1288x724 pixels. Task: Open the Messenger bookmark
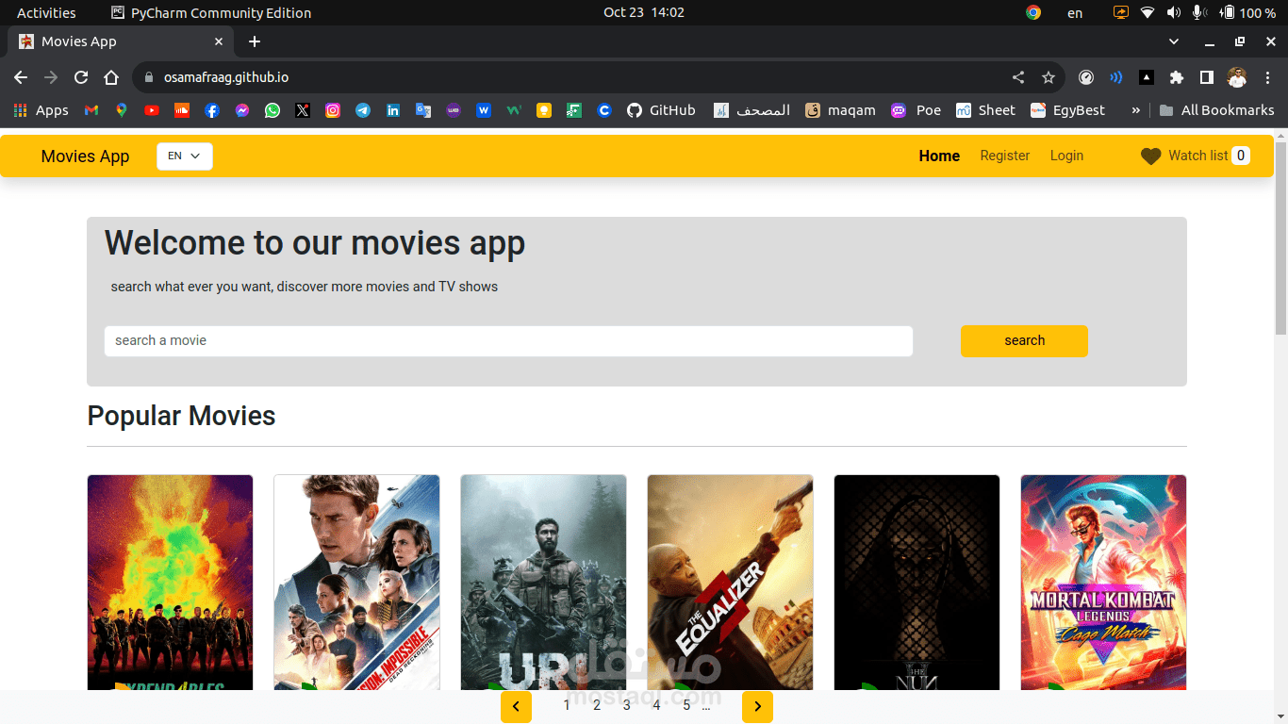click(242, 110)
